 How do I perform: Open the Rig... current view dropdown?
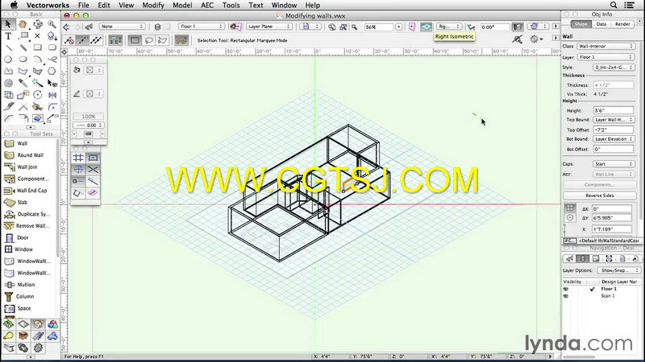[449, 27]
